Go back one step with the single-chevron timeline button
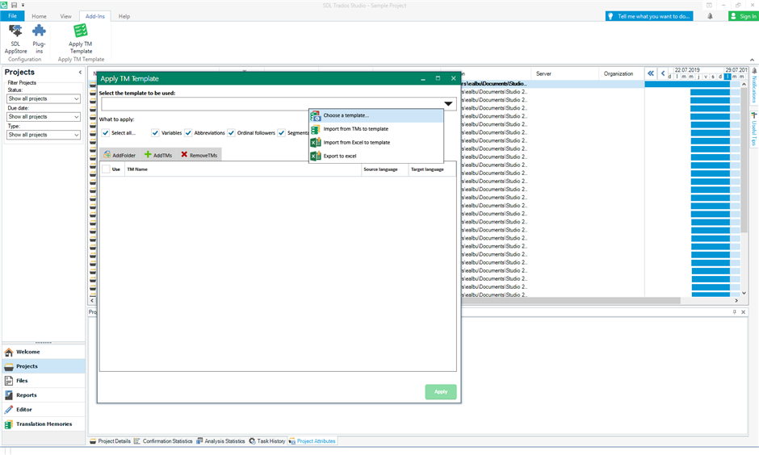This screenshot has width=759, height=455. point(663,73)
